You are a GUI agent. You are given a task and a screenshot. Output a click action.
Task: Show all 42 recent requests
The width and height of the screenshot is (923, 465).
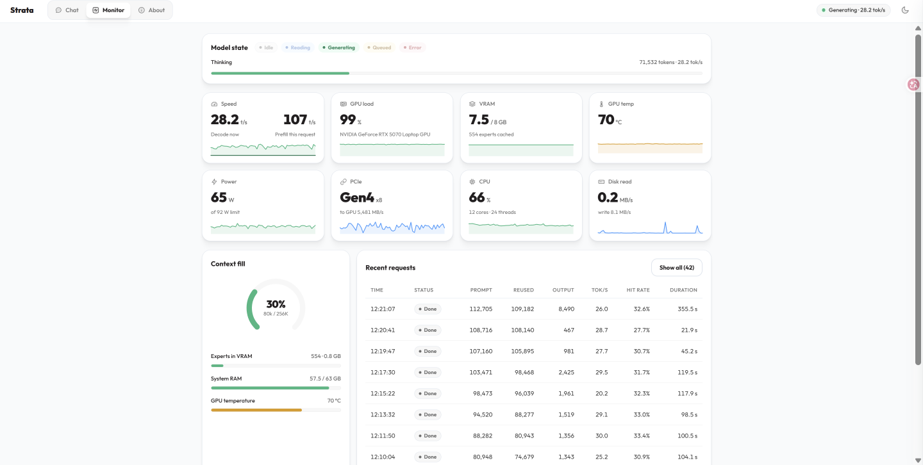tap(677, 268)
